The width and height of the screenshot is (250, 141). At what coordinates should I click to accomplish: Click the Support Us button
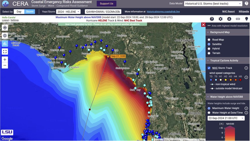[106, 4]
